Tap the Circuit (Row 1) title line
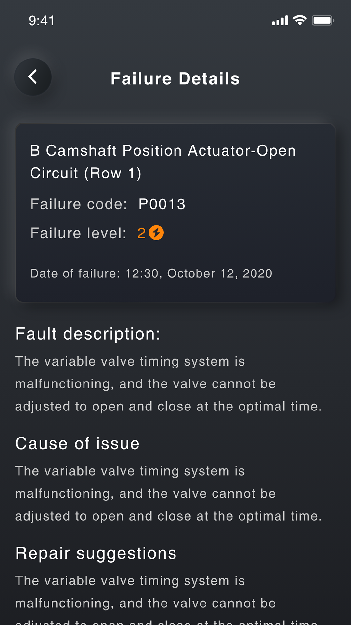This screenshot has width=351, height=625. 86,173
